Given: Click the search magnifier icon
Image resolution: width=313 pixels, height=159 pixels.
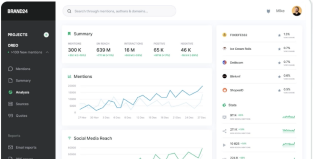Looking at the screenshot, I should pyautogui.click(x=69, y=11).
